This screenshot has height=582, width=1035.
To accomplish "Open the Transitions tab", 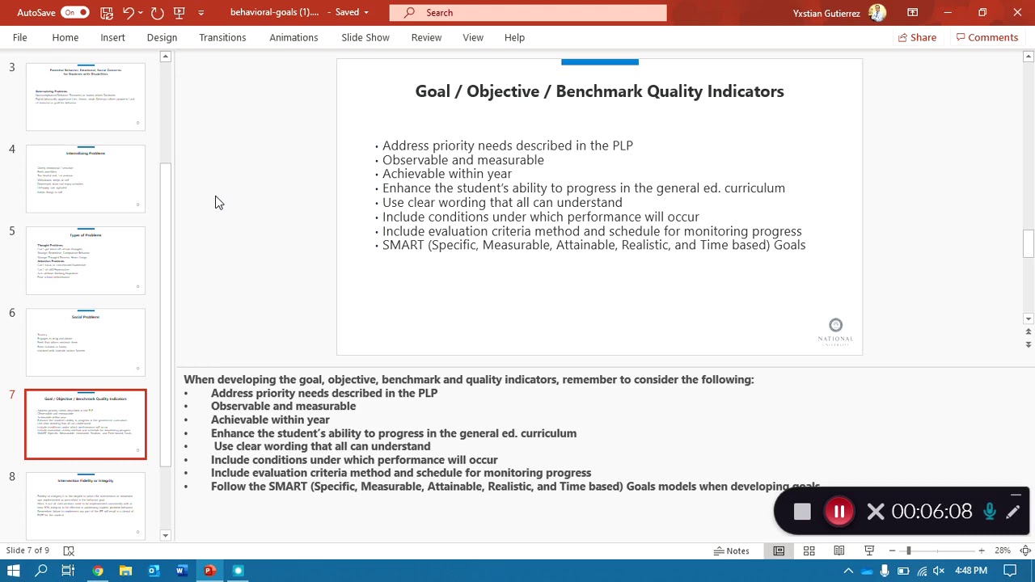I will [x=222, y=37].
